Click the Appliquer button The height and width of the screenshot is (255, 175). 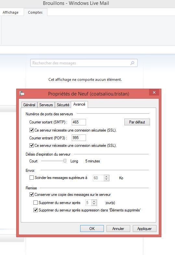(144, 228)
